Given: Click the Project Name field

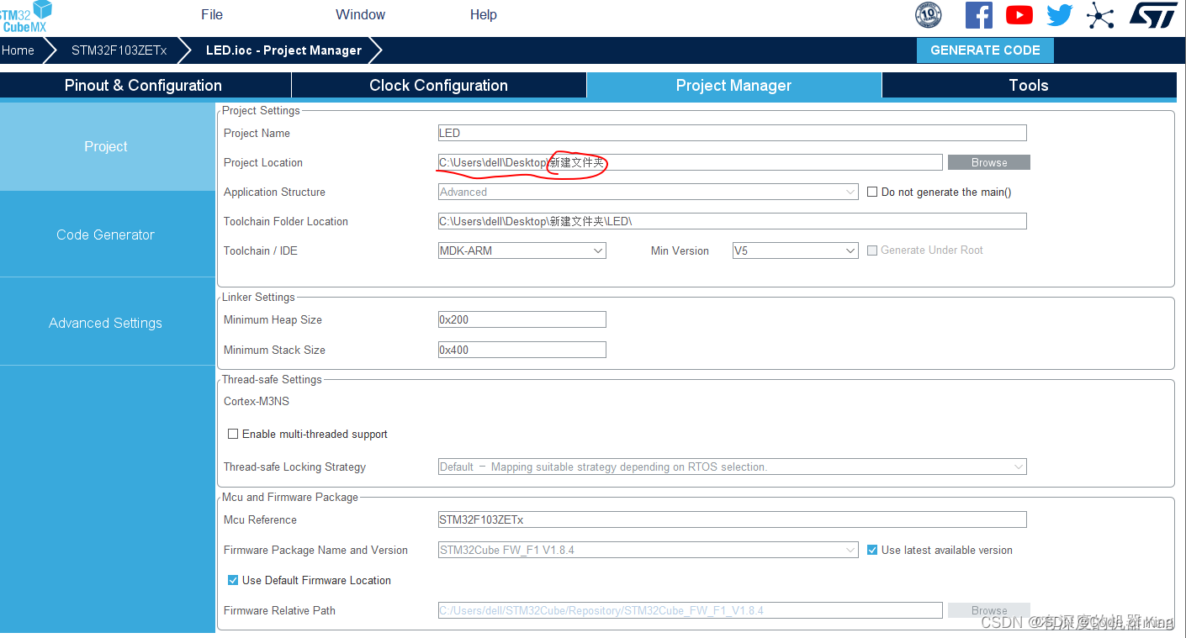Looking at the screenshot, I should coord(732,133).
